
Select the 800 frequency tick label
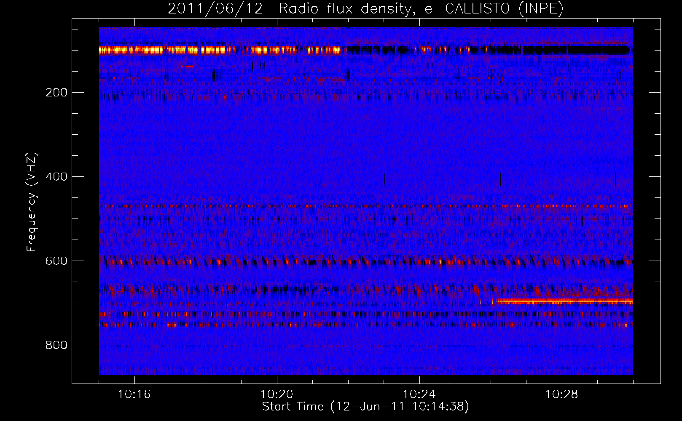coord(56,345)
